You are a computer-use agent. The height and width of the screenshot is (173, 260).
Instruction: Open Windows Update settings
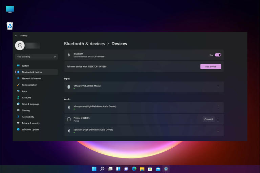click(36, 129)
